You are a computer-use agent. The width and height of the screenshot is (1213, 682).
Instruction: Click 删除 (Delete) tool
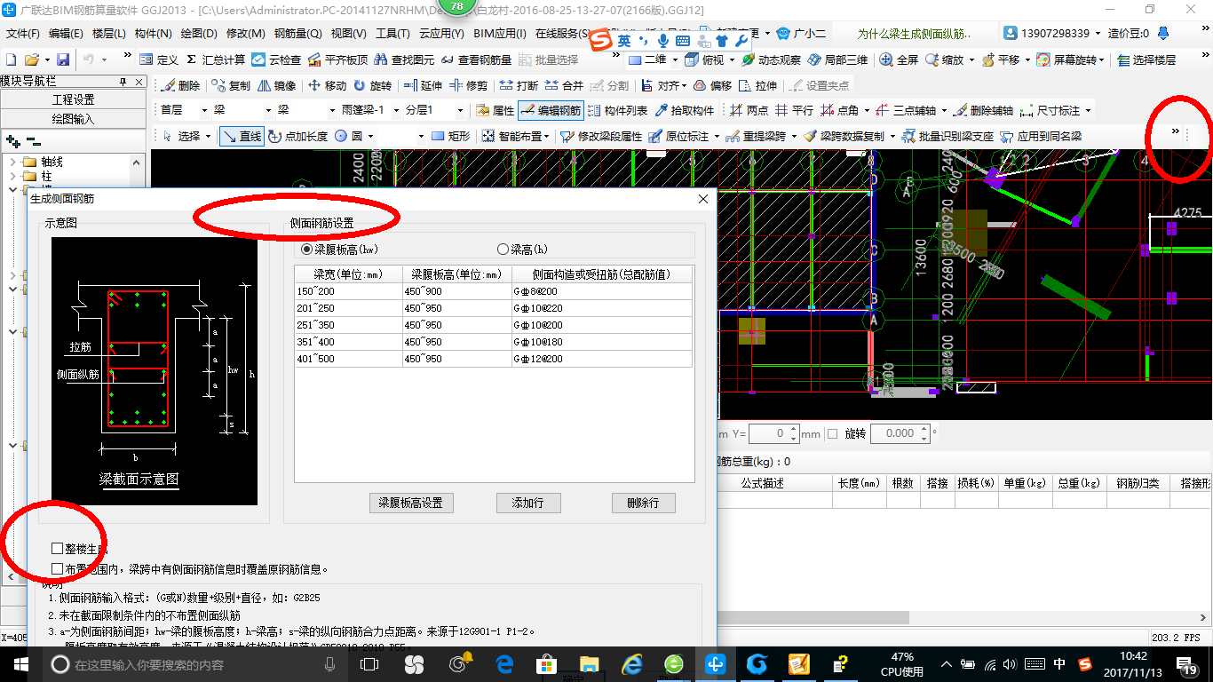[181, 86]
